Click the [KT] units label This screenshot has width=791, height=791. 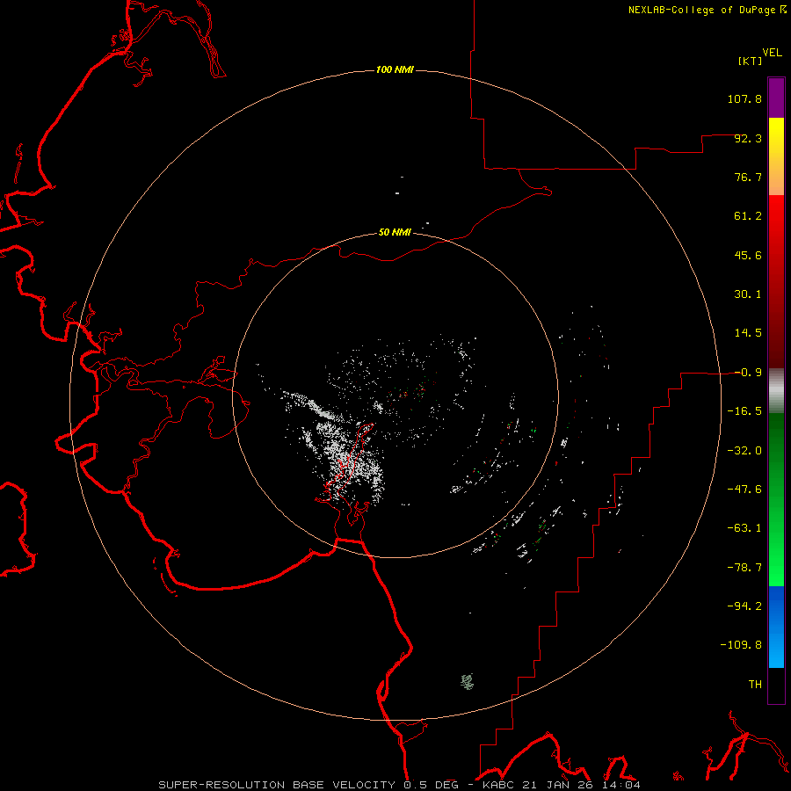click(751, 61)
